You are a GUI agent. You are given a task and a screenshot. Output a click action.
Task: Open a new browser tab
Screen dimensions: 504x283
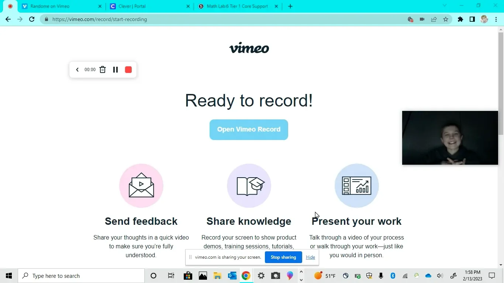(x=290, y=6)
